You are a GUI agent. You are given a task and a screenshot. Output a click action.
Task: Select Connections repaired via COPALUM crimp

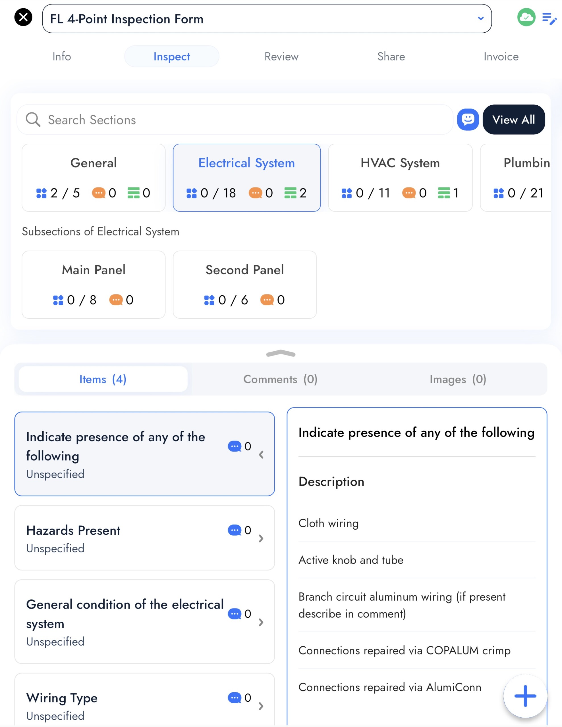404,650
